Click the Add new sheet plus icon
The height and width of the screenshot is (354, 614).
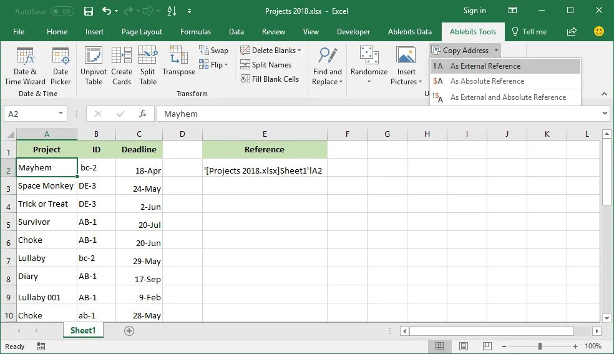tap(129, 331)
